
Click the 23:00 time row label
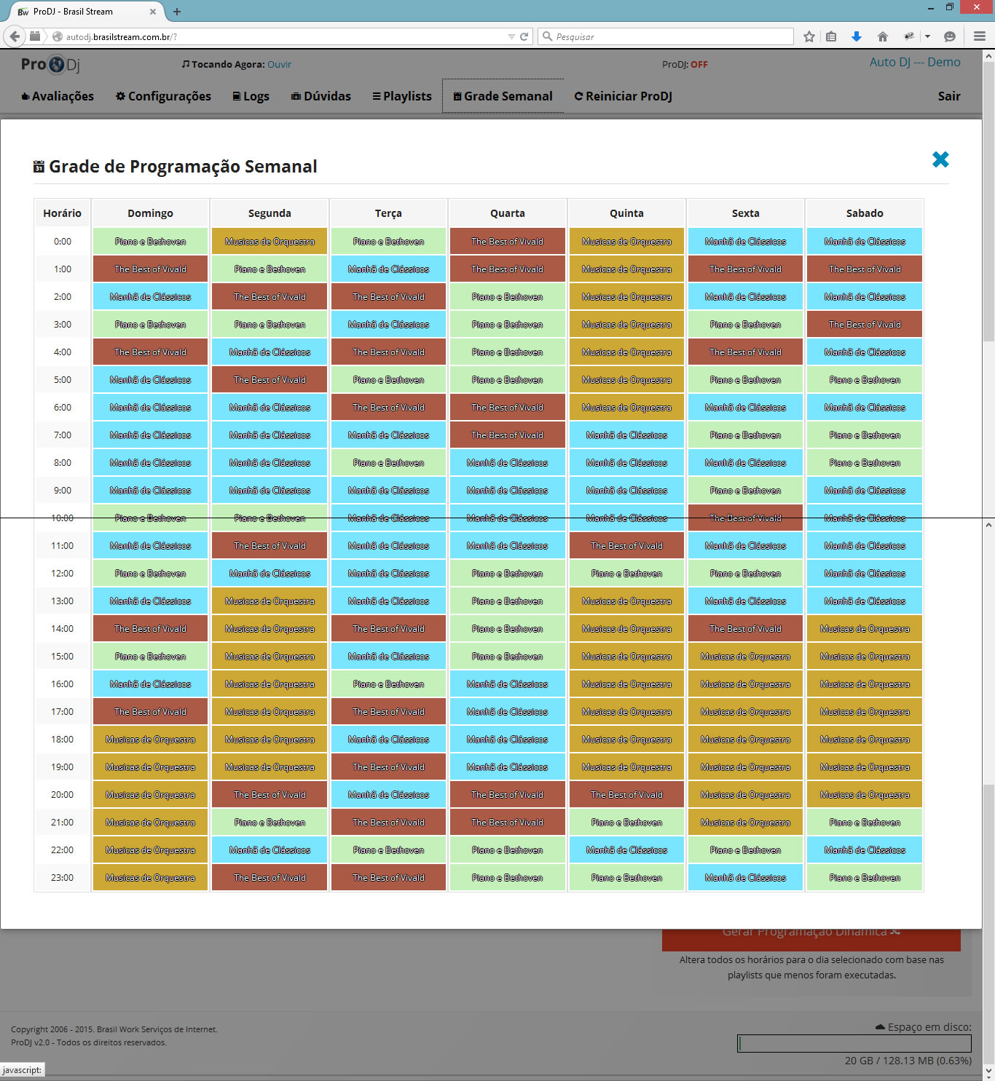[62, 877]
